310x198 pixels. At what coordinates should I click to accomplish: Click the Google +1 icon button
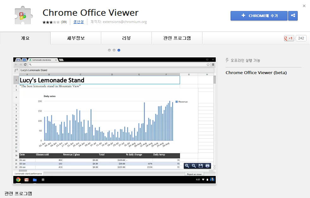(x=289, y=38)
